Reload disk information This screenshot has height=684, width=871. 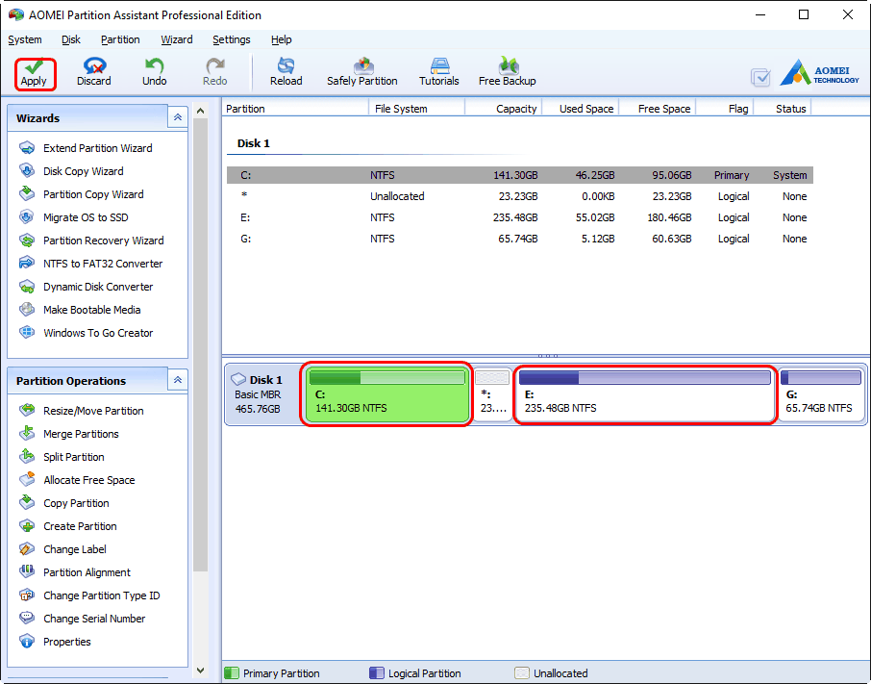pyautogui.click(x=286, y=73)
